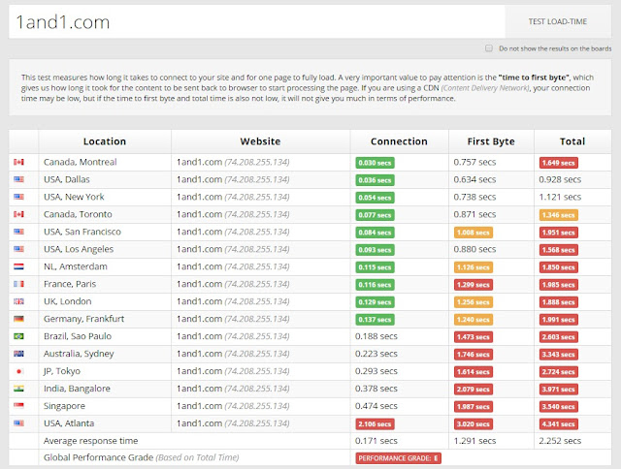Click 'Canada, Toronto' location text
The image size is (621, 469).
coord(78,214)
